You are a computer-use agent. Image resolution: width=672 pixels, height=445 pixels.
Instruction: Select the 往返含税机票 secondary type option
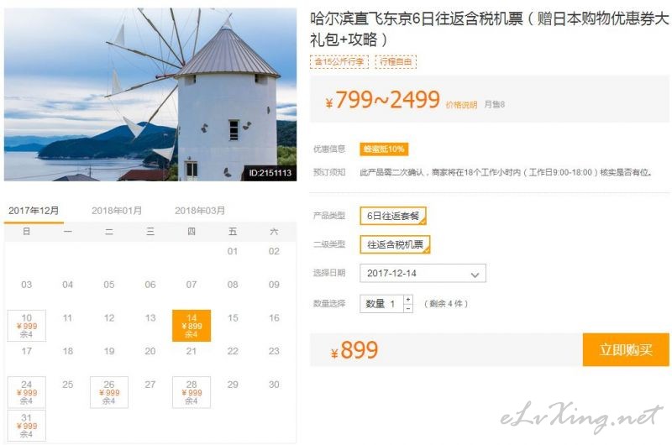click(395, 244)
